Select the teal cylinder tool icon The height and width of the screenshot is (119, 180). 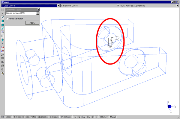(x=2, y=40)
